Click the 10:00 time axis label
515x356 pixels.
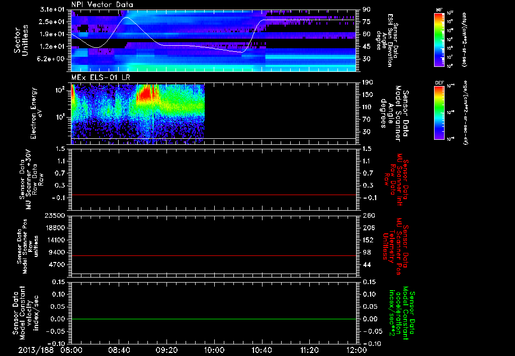(214, 350)
